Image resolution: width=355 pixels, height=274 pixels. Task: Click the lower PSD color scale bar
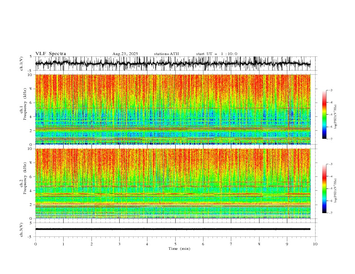pos(324,188)
